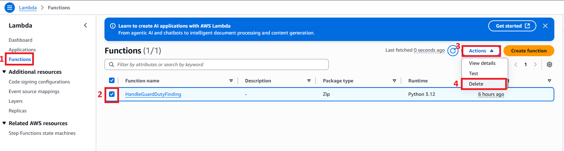
Task: Click the Functions breadcrumb text
Action: coord(59,8)
